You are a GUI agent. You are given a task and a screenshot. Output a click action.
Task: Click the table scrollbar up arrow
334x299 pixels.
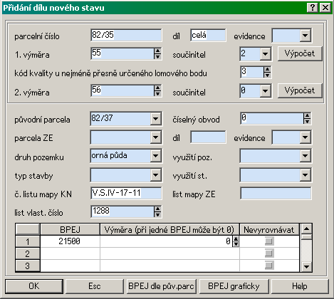306,229
